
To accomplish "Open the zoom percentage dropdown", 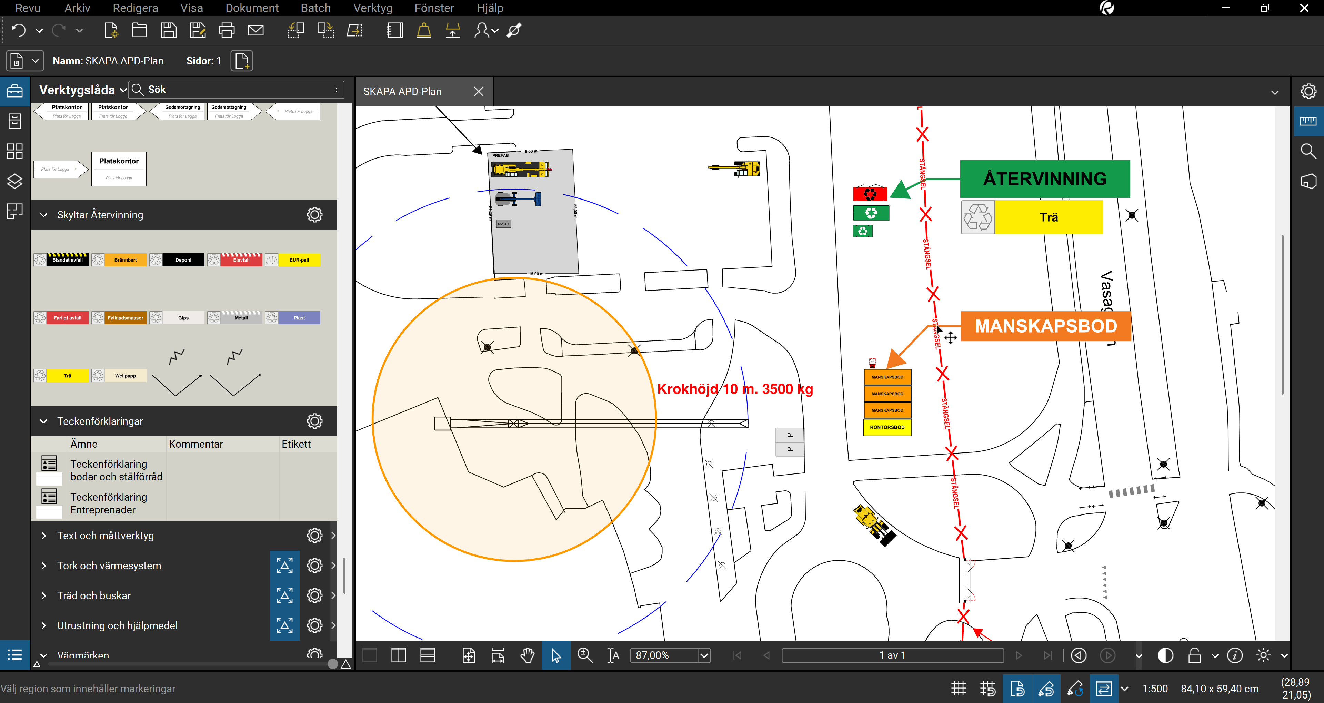I will 704,655.
